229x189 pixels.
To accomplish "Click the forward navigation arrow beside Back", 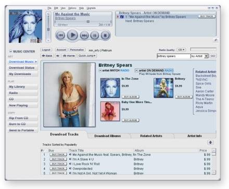I will pyautogui.click(x=58, y=56).
